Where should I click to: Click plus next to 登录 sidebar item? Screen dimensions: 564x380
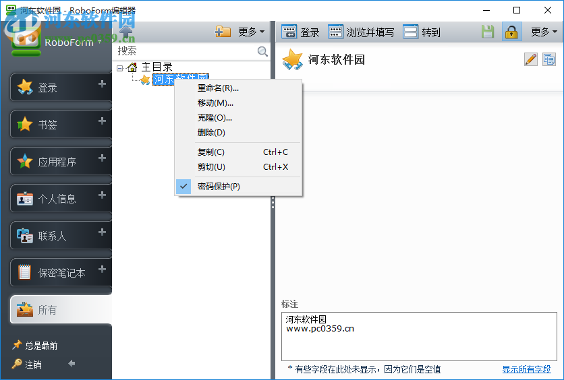102,84
